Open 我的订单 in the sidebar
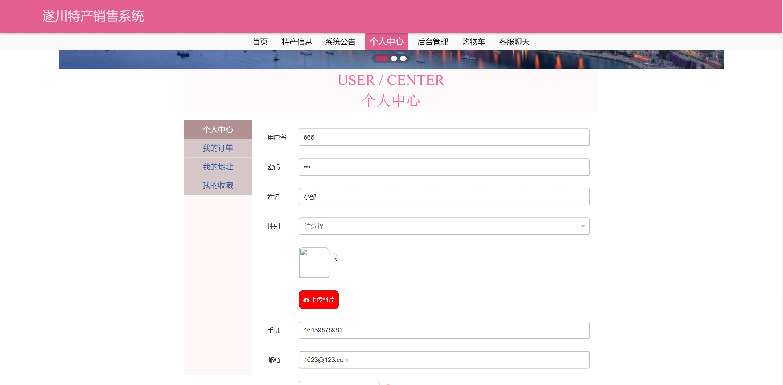 pyautogui.click(x=218, y=148)
